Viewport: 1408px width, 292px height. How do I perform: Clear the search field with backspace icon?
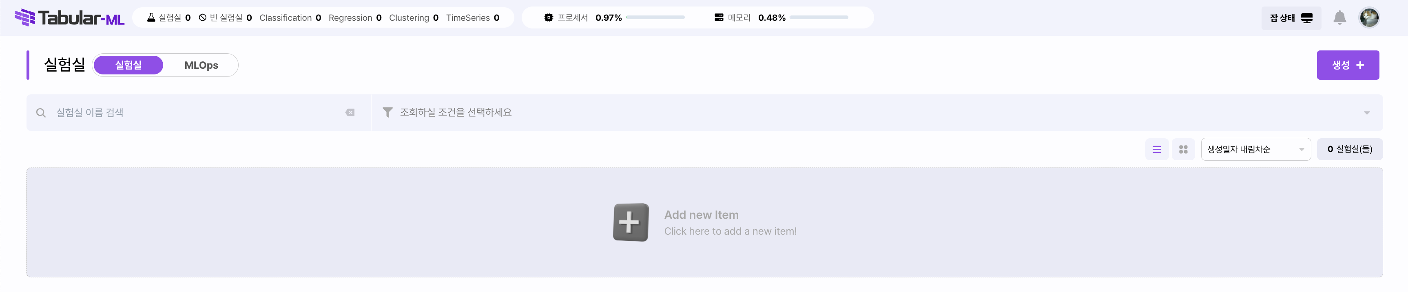350,113
